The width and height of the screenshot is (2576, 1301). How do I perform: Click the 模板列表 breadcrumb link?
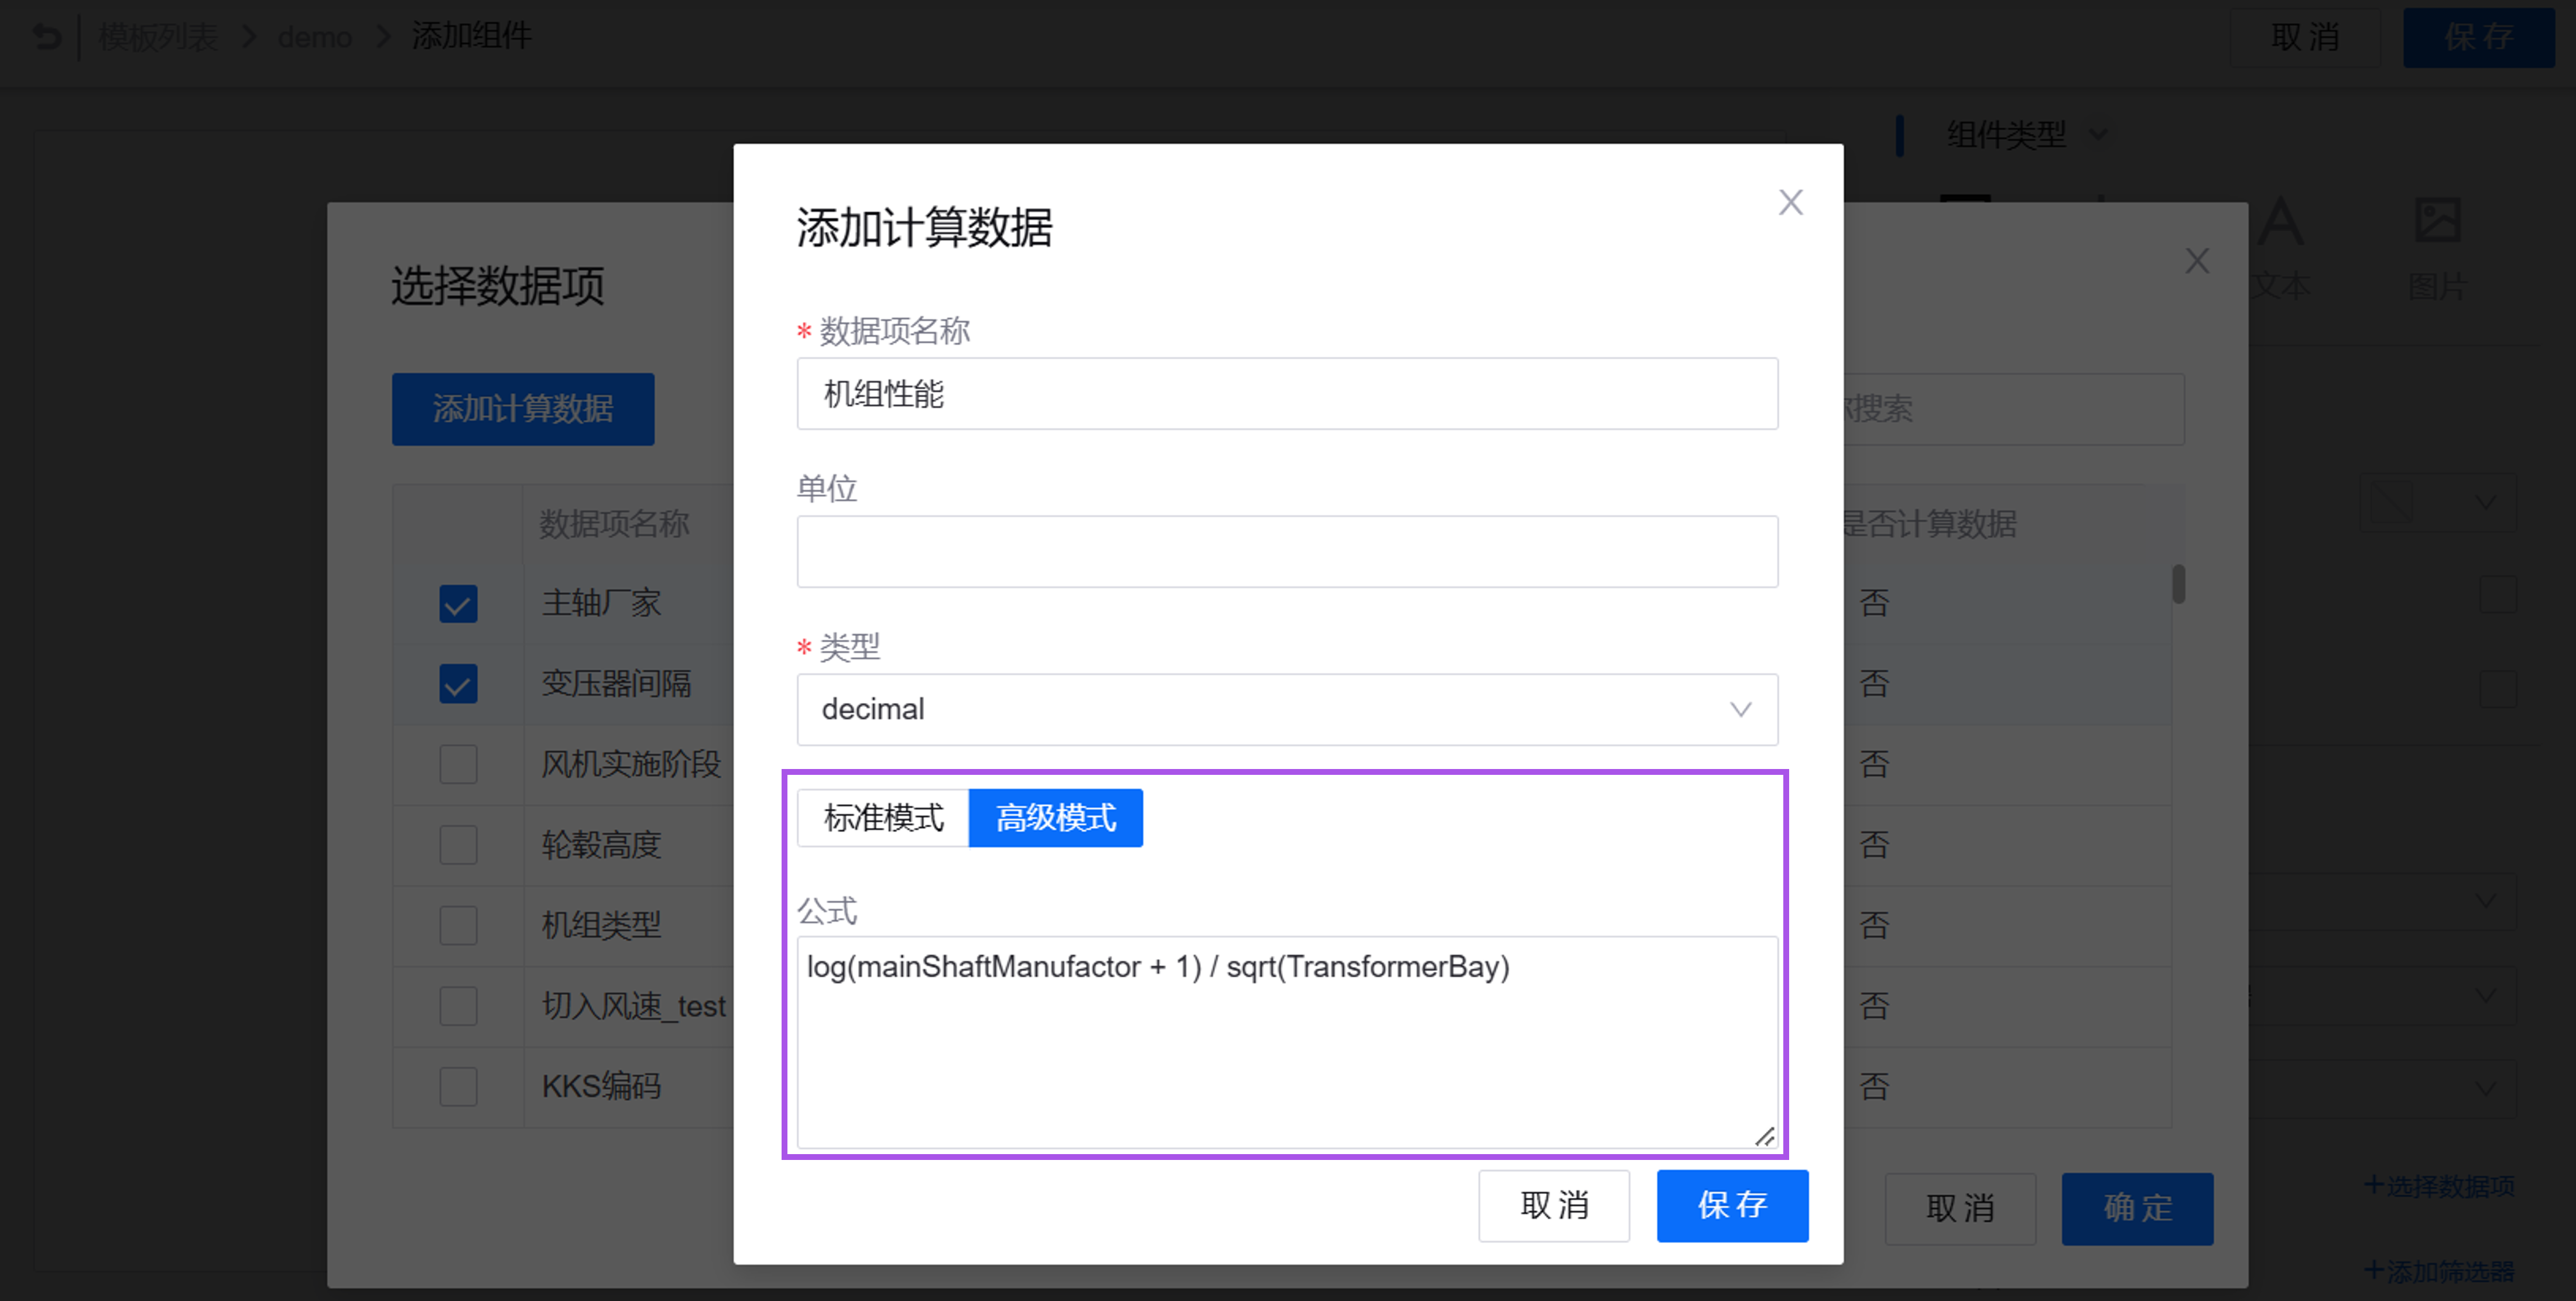(158, 37)
